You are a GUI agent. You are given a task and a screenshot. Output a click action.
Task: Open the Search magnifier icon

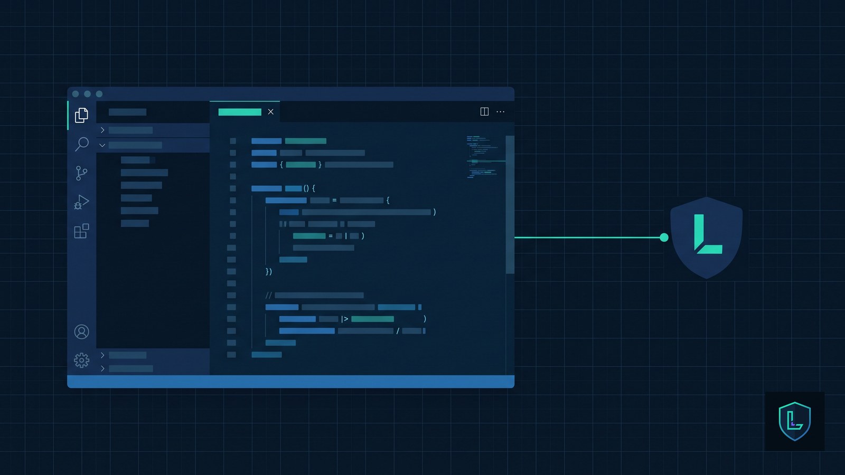coord(81,144)
